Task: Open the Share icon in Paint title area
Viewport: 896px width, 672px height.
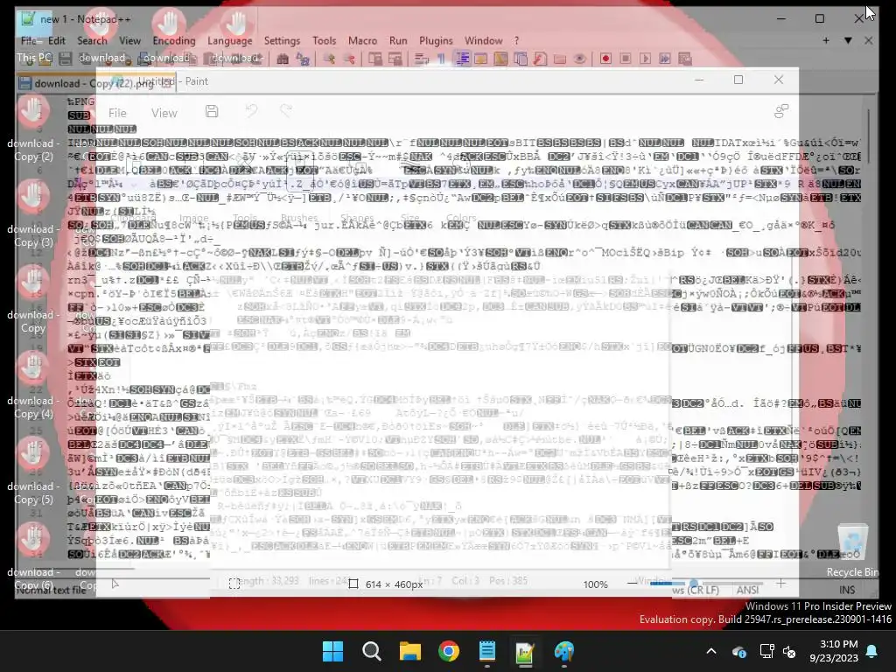Action: (x=781, y=111)
